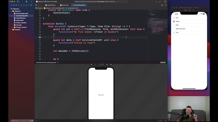Select the Debug navigator icon
The width and height of the screenshot is (218, 122).
26,5
